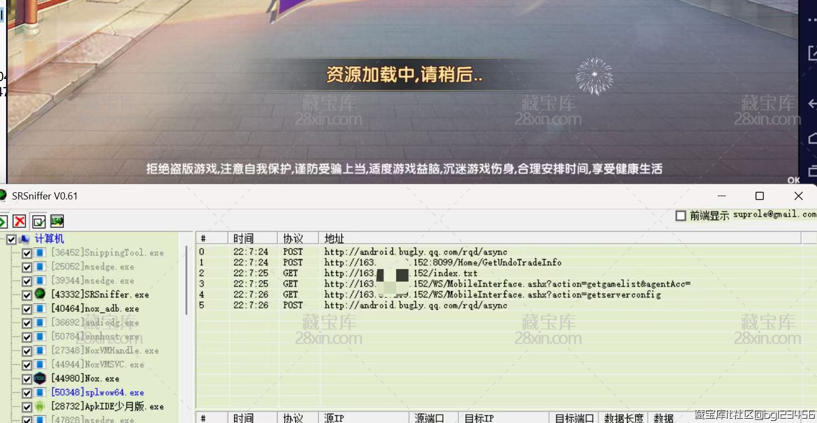Image resolution: width=817 pixels, height=423 pixels.
Task: Click the recent apps icon in Nox sidebar
Action: click(813, 170)
